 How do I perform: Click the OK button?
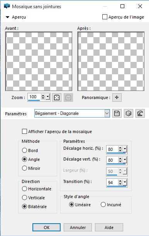coord(47,227)
